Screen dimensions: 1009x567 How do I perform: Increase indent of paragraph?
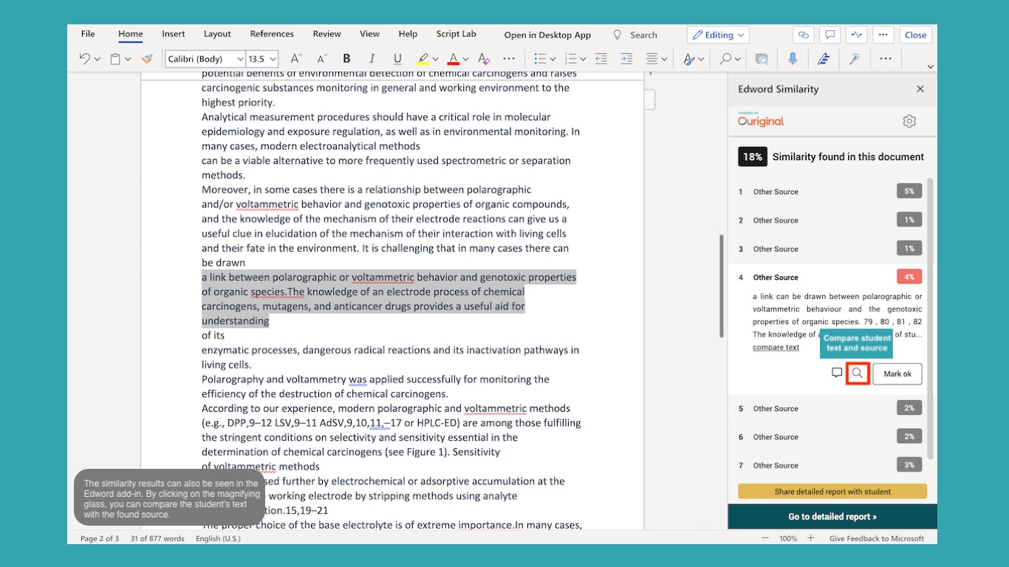click(626, 59)
